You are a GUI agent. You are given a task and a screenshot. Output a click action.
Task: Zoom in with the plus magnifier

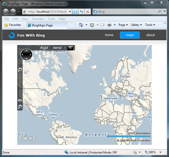click(20, 70)
